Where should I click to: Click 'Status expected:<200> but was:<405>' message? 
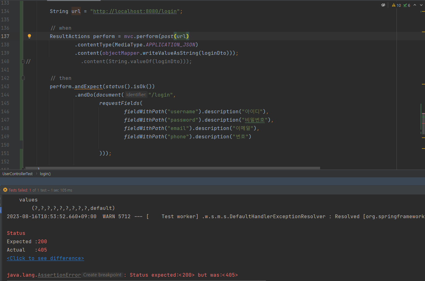coord(184,275)
